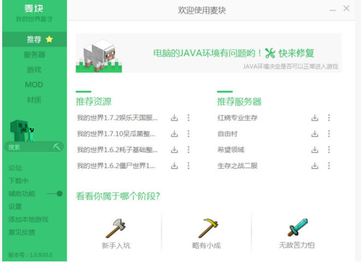The width and height of the screenshot is (361, 268).
Task: Download the 自由村 server
Action: tap(315, 134)
